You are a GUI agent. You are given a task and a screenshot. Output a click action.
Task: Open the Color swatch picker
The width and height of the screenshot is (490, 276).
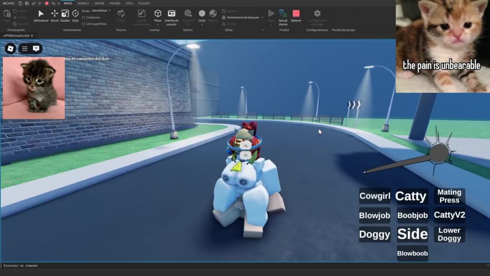[202, 14]
